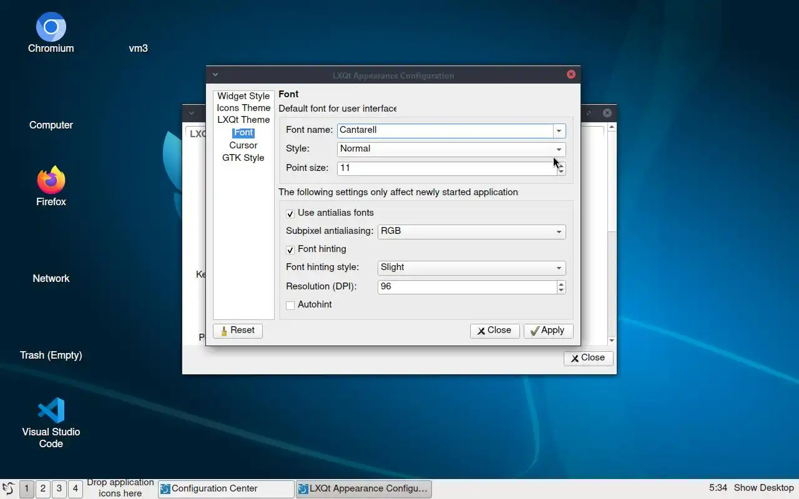Viewport: 799px width, 499px height.
Task: Click the Font name text field
Action: pos(445,130)
